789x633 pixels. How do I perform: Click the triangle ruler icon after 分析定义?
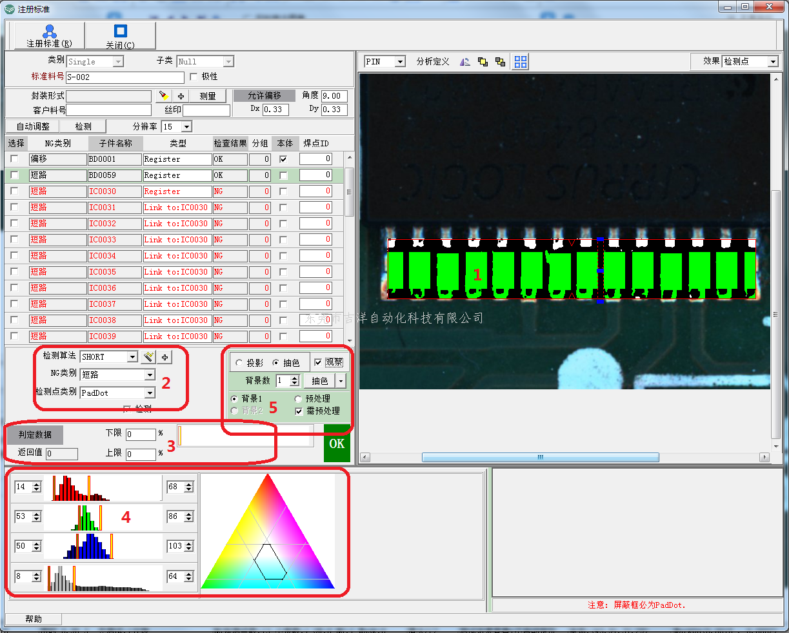point(464,62)
